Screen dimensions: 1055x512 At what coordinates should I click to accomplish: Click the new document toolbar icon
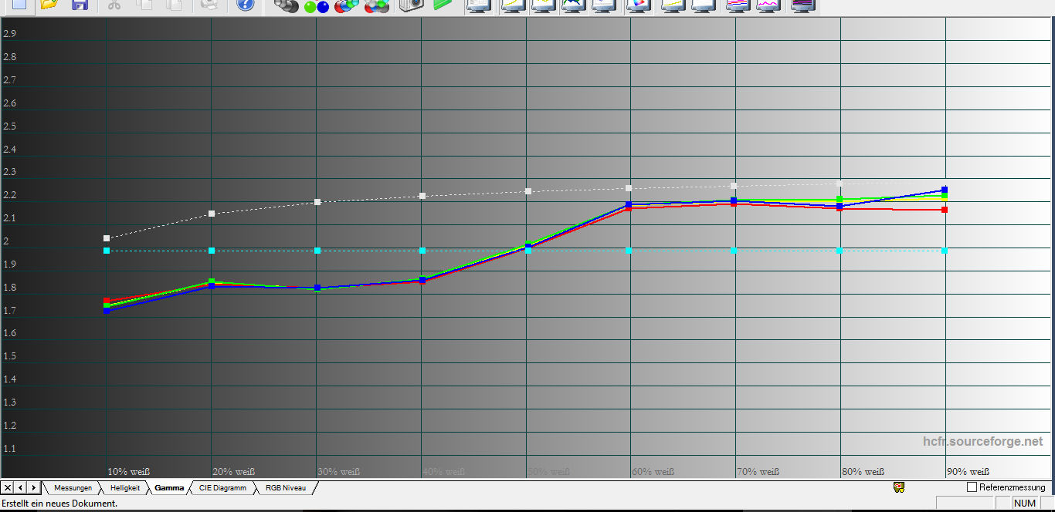[19, 5]
